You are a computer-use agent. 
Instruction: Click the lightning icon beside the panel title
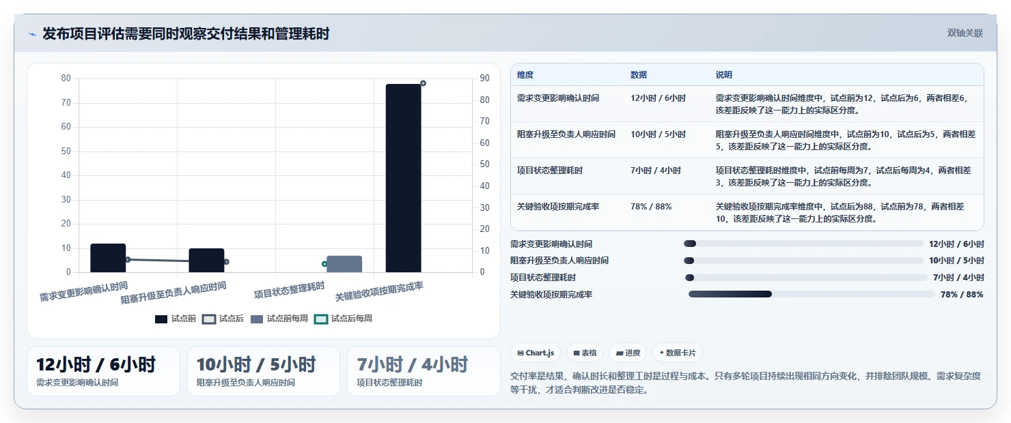(x=32, y=34)
